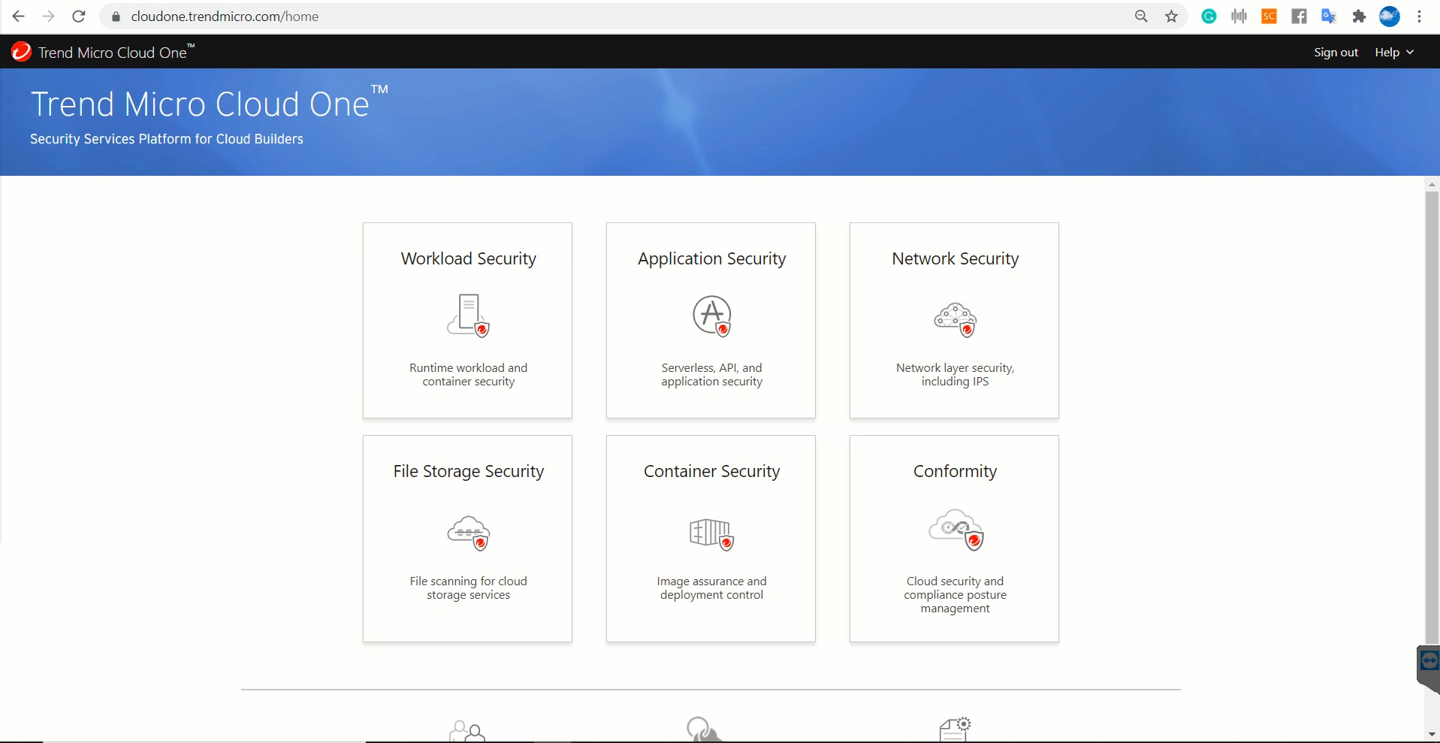Click the Workload Security server shield icon

468,316
